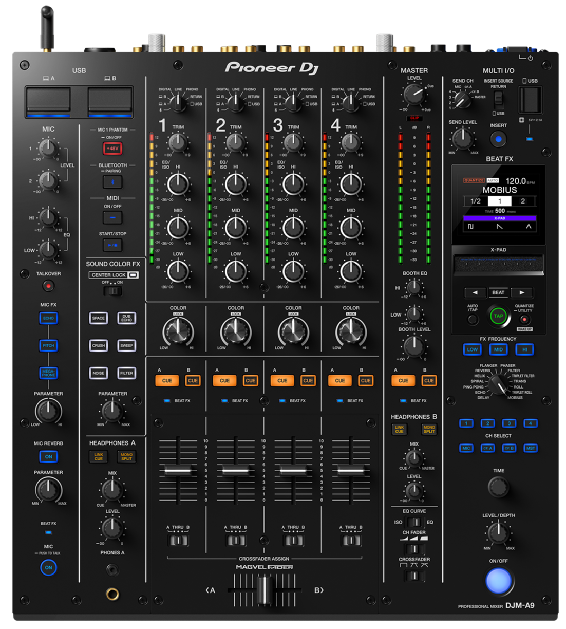The height and width of the screenshot is (629, 566).
Task: Flip the Center Lock OFF/ON switch
Action: (112, 291)
